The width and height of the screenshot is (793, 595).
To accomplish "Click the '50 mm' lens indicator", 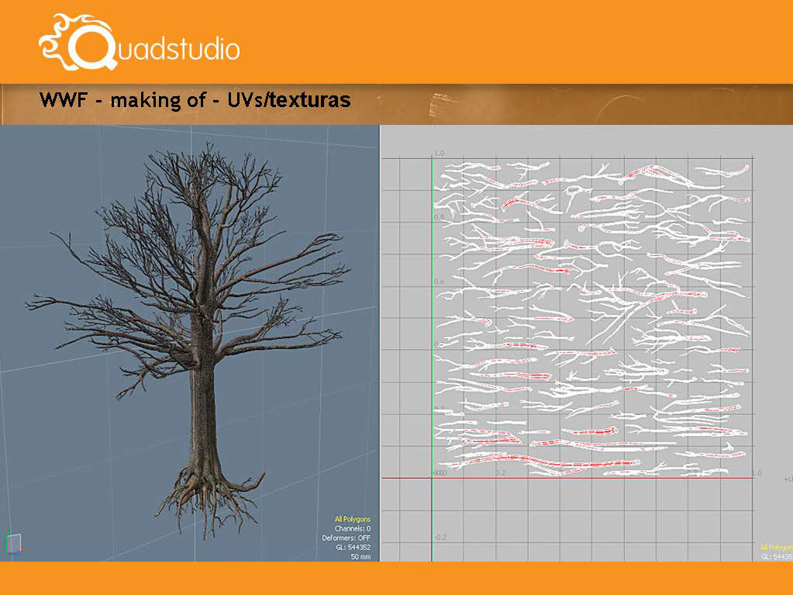I will (x=360, y=556).
